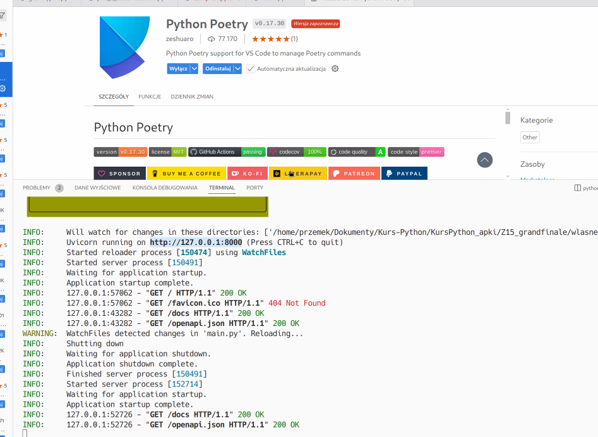Click the problems count badge 2
The image size is (598, 437).
click(59, 188)
